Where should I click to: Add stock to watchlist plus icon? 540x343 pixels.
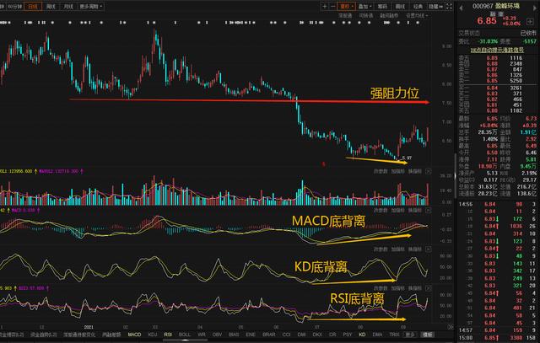pos(530,22)
